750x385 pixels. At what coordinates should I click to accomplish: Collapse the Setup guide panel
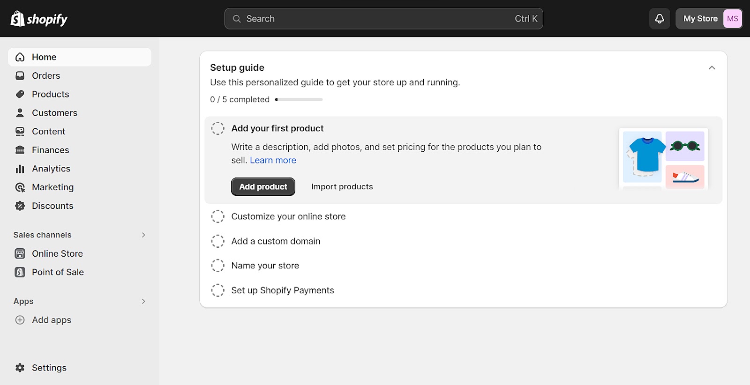(712, 67)
